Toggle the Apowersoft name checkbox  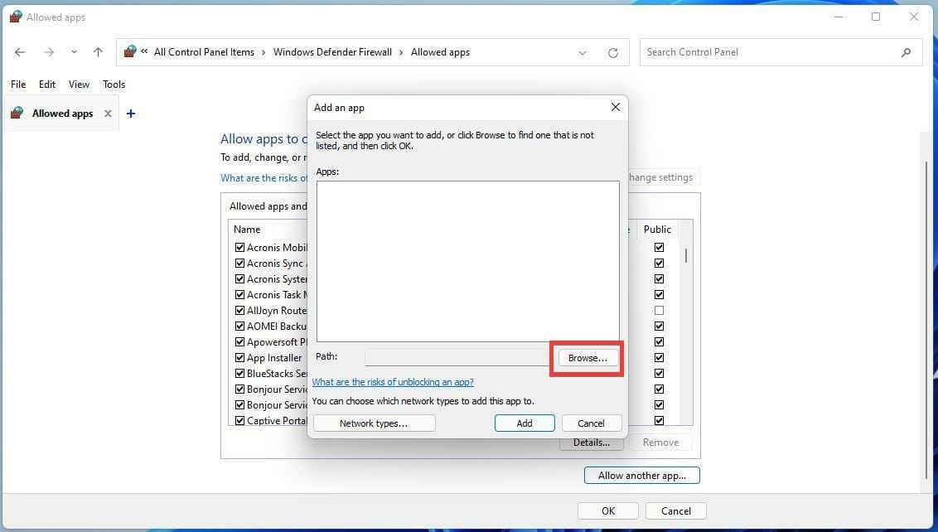coord(239,341)
